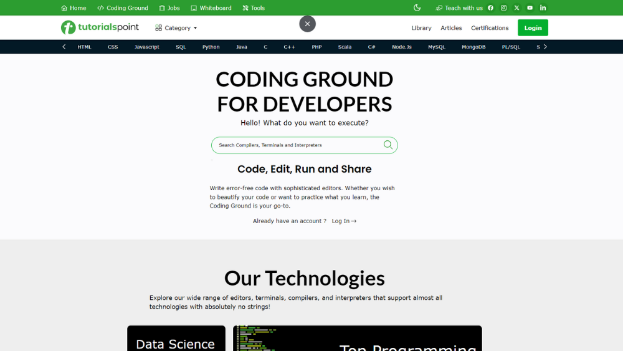Dismiss the overlay with the round X button
The image size is (623, 351).
coord(308,24)
